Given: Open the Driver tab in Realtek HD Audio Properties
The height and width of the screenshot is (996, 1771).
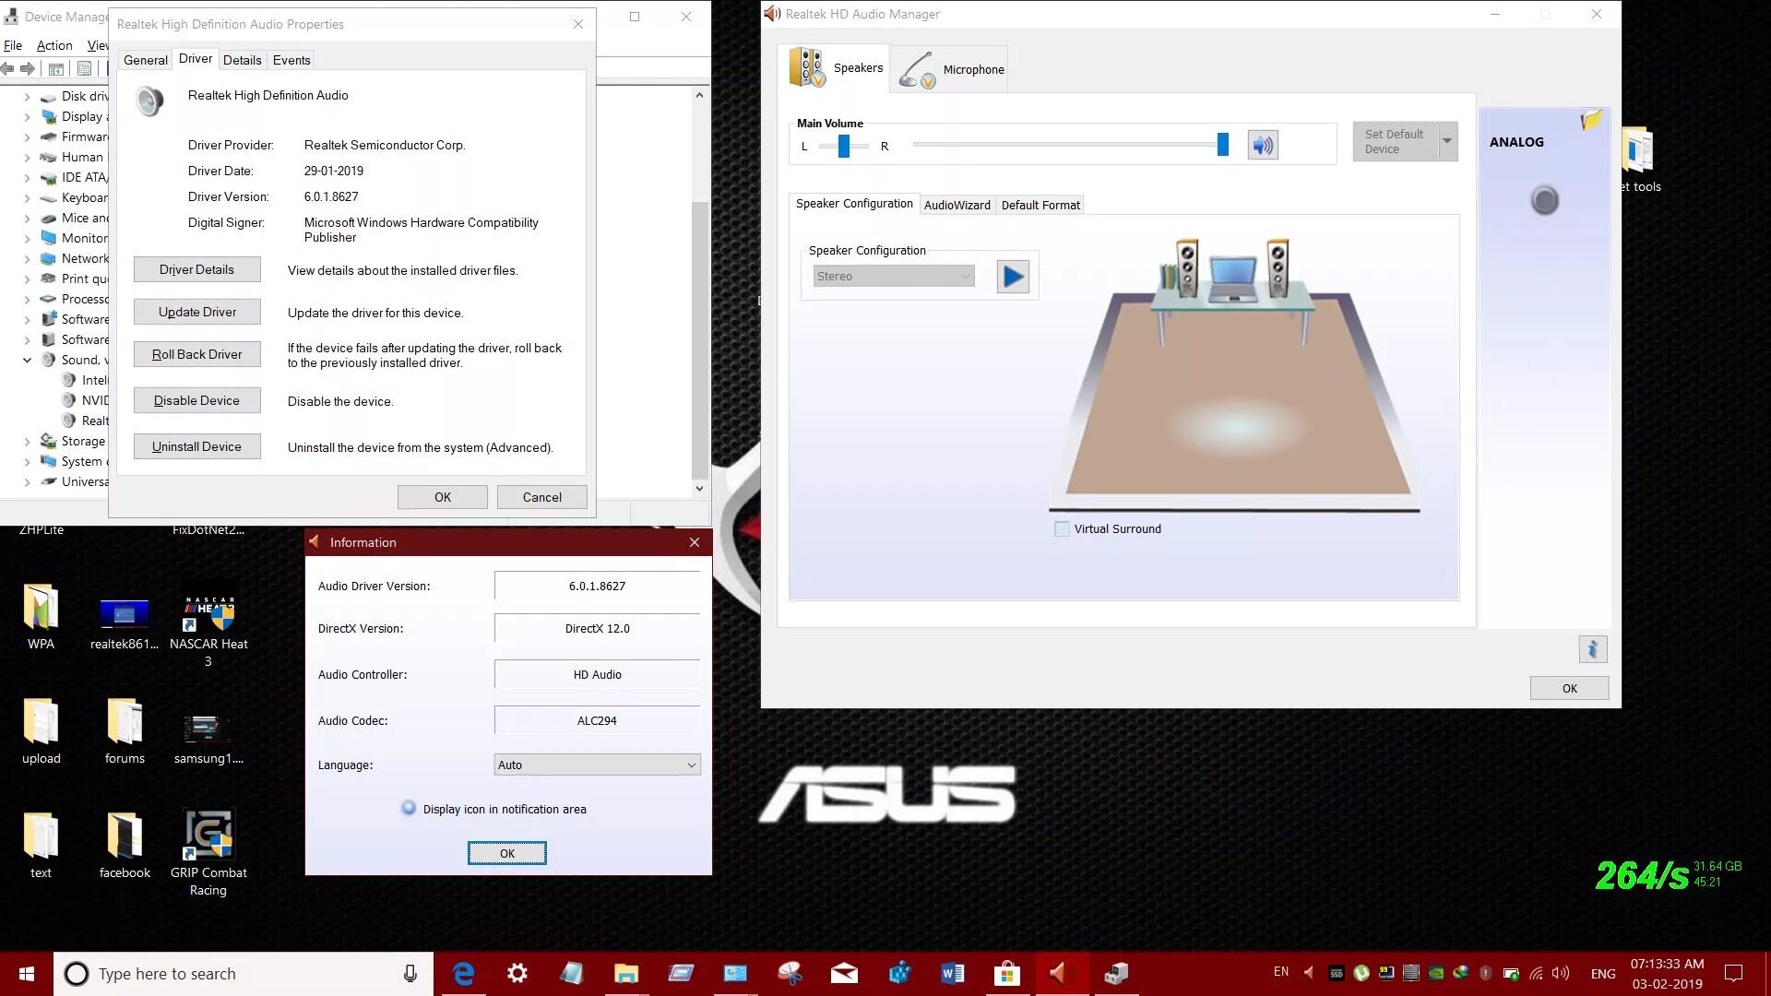Looking at the screenshot, I should pyautogui.click(x=195, y=58).
